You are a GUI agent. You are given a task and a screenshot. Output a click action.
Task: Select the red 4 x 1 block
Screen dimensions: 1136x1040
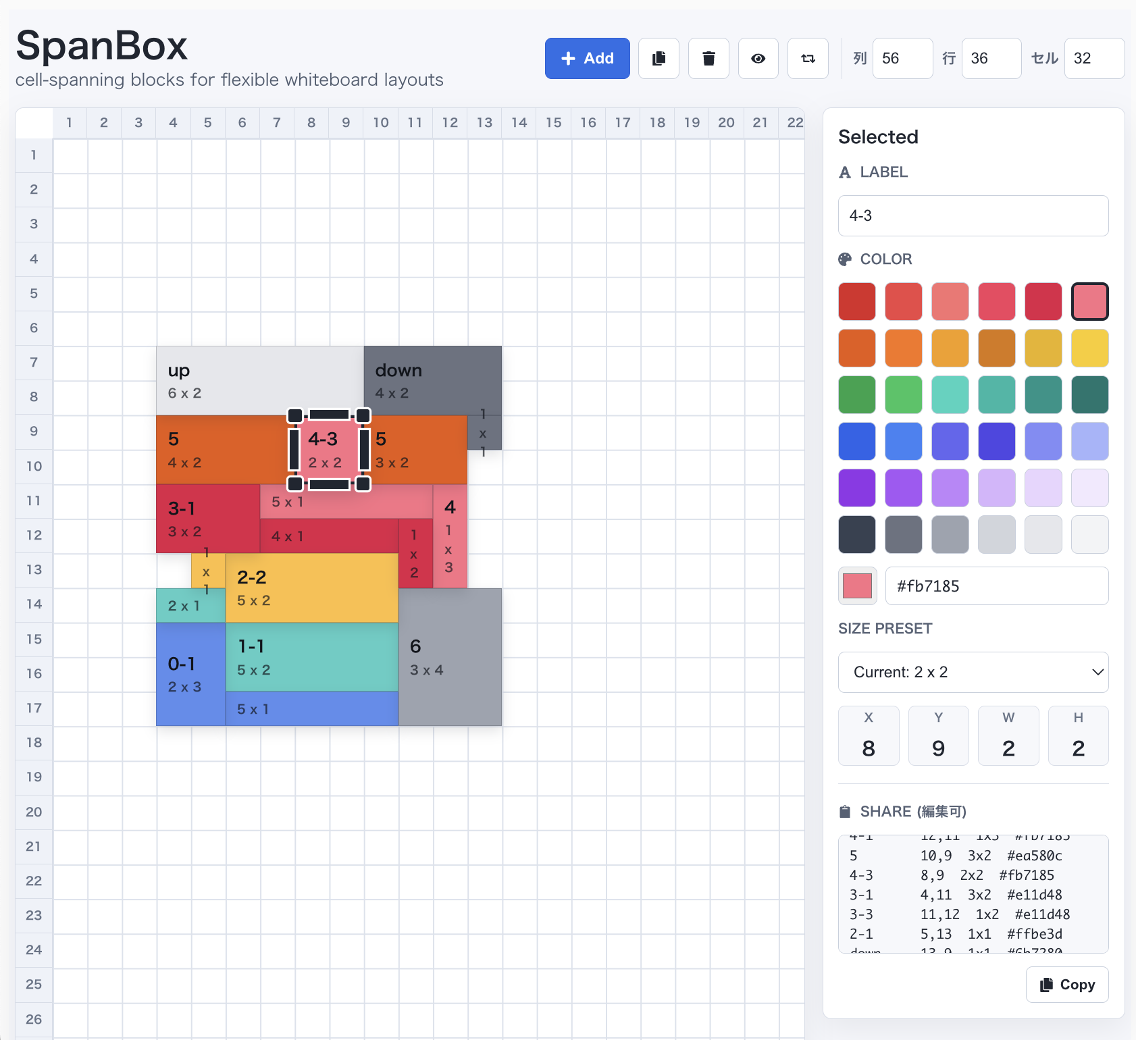pos(329,536)
